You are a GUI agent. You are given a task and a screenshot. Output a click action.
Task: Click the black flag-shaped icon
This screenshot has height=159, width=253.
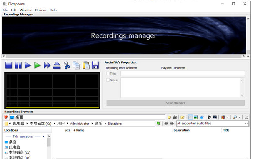(x=209, y=117)
